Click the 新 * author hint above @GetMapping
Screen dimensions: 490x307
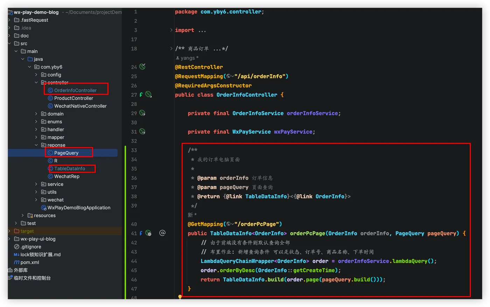[192, 215]
